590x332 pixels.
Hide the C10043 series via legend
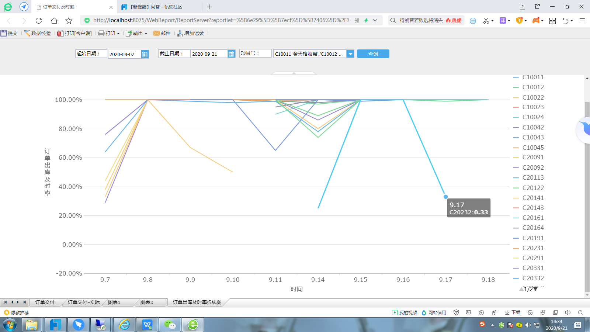click(529, 137)
